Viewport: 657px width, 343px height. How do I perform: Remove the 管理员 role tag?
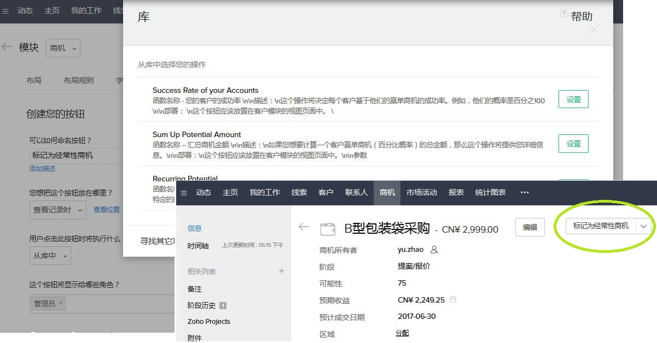[61, 303]
